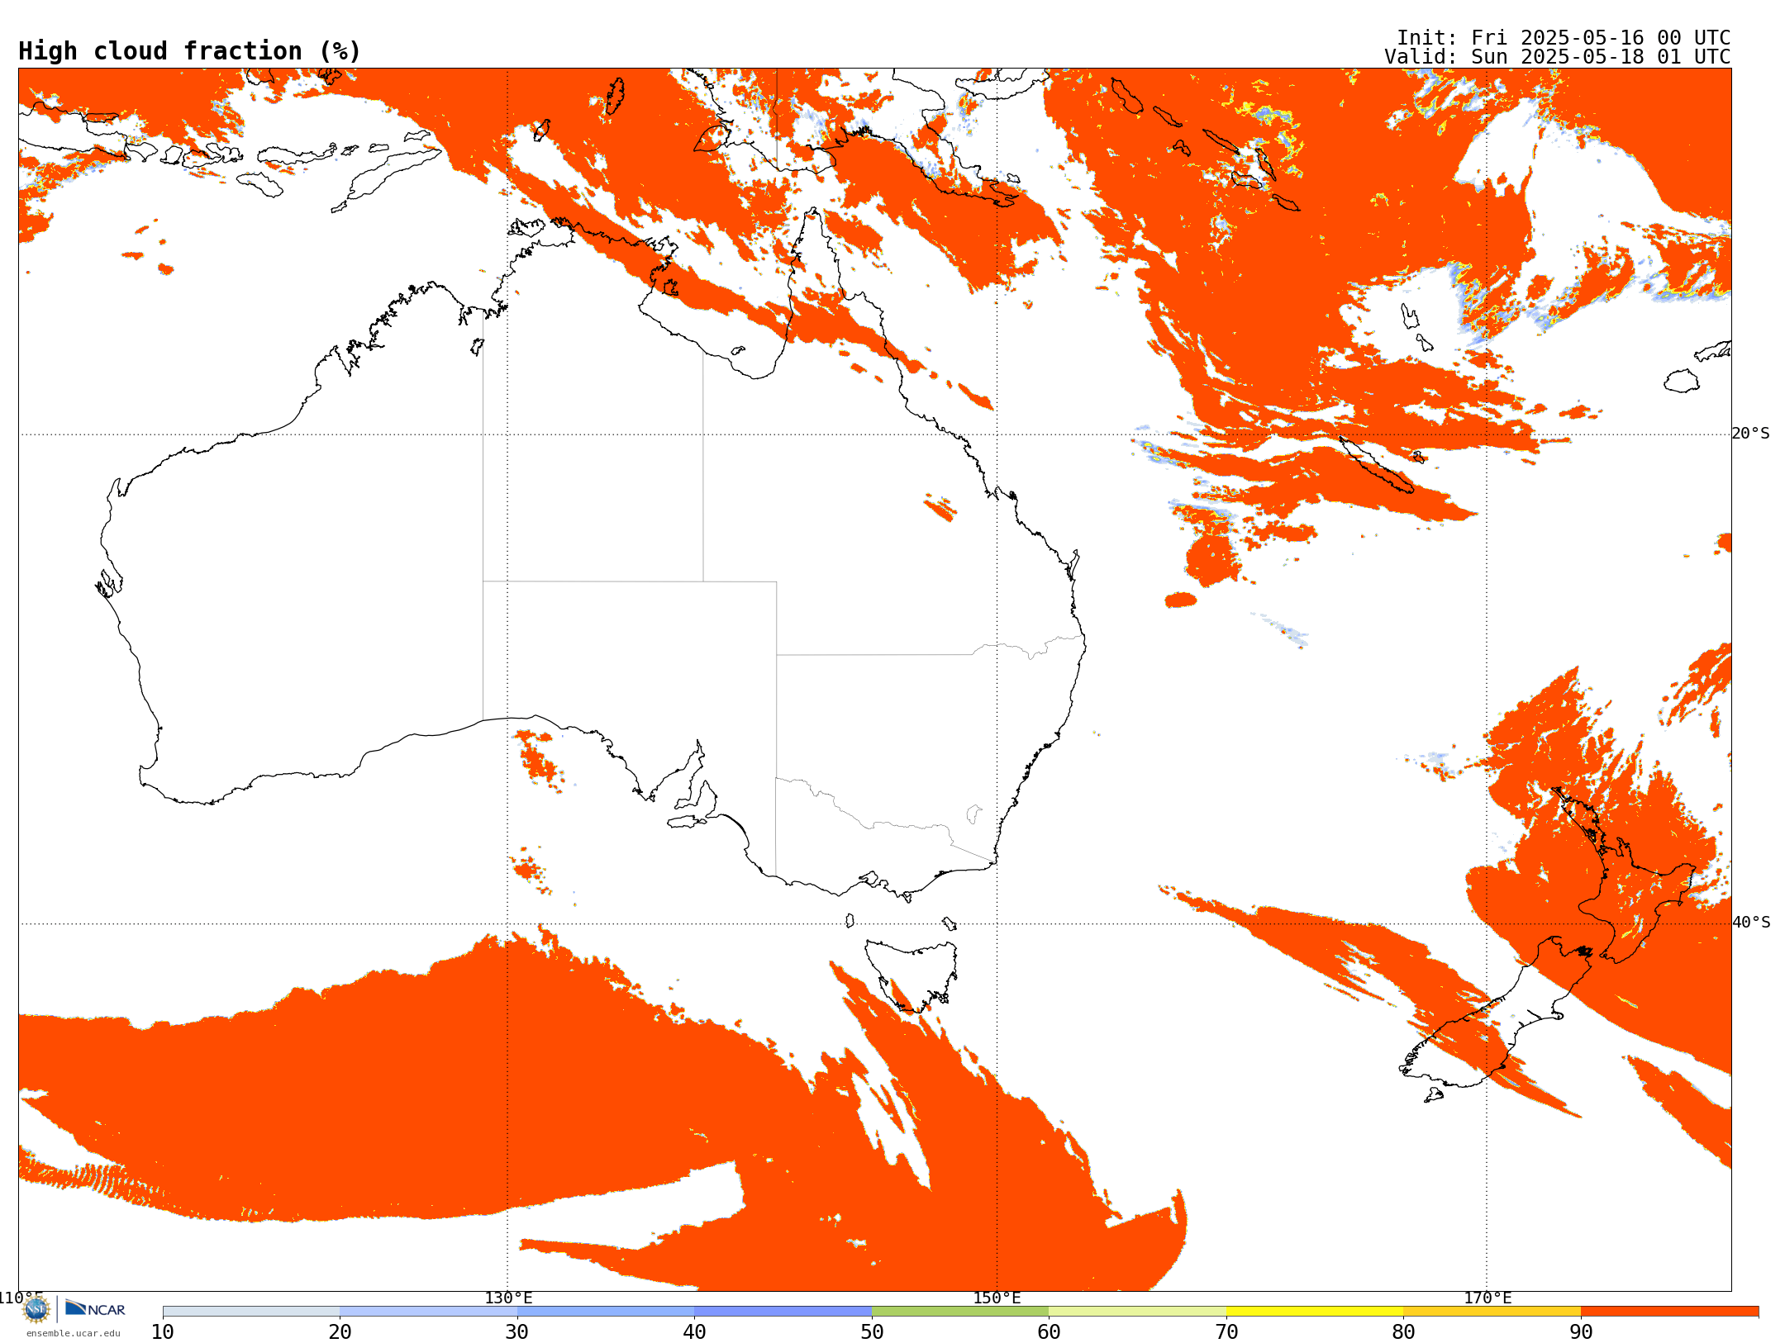
Task: Click the 30-40 blue colorbar segment
Action: point(606,1312)
